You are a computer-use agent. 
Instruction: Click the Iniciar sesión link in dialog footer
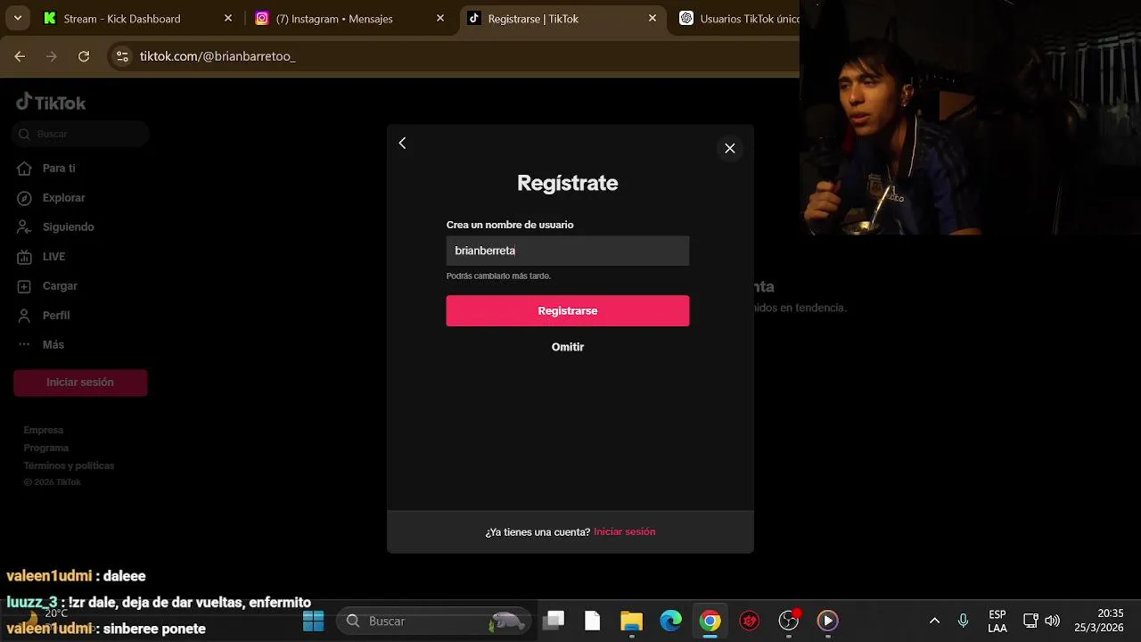click(624, 531)
